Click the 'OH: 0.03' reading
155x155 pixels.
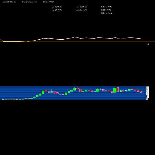[106, 10]
